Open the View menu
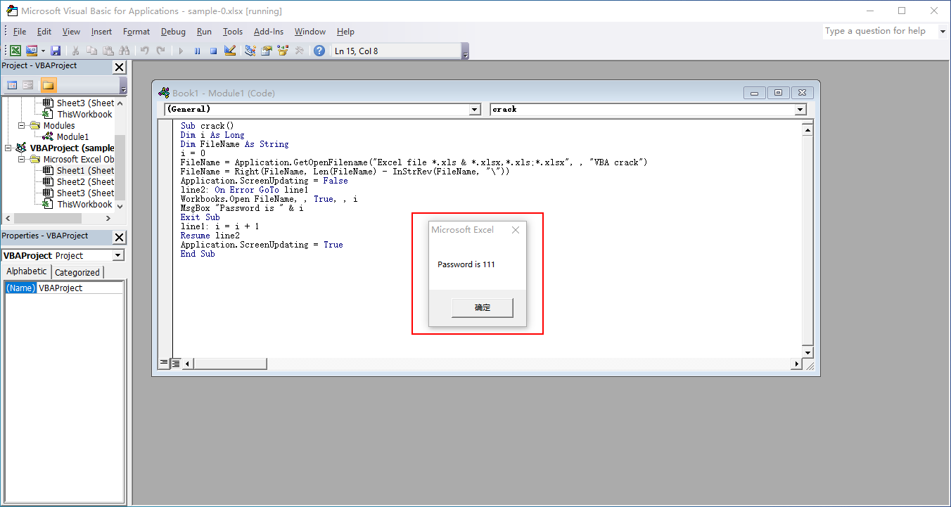 (71, 32)
